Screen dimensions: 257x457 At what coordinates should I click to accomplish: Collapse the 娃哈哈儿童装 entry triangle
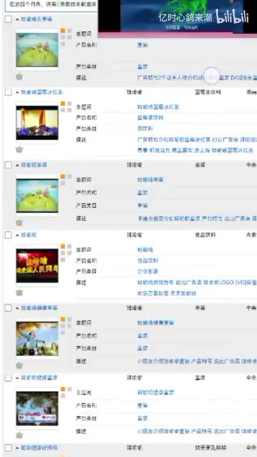18,19
